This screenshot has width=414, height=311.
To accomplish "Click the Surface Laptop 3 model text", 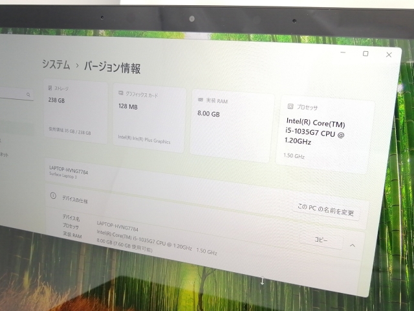I will click(x=63, y=176).
